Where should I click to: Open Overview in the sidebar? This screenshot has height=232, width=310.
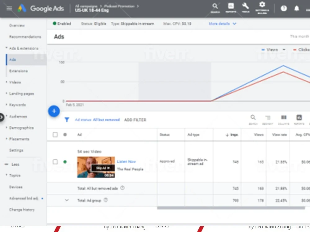point(17,25)
